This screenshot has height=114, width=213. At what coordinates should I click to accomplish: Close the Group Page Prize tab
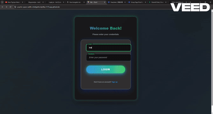point(146,2)
